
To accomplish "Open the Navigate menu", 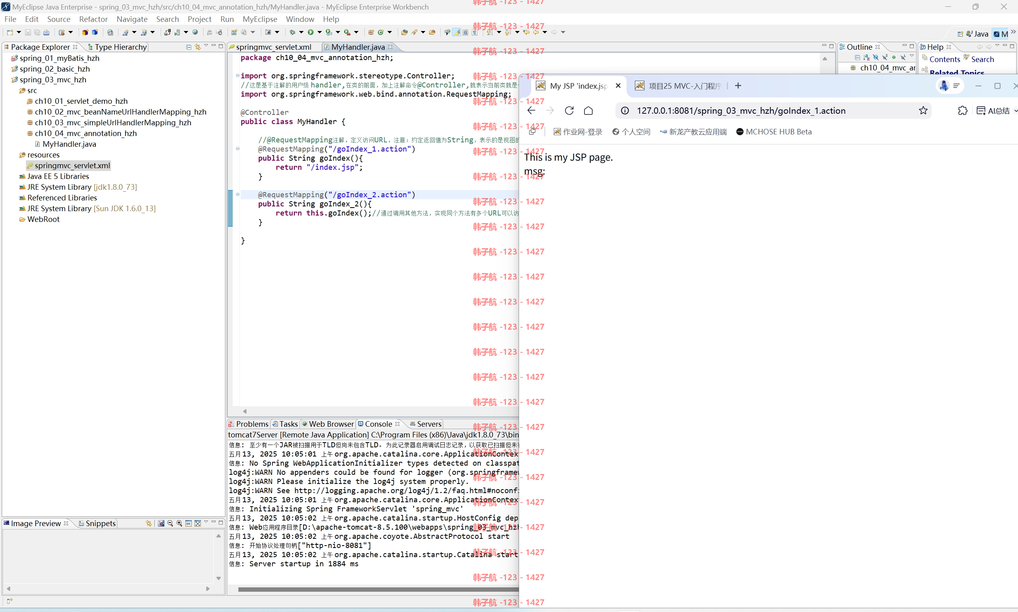I will click(x=132, y=19).
